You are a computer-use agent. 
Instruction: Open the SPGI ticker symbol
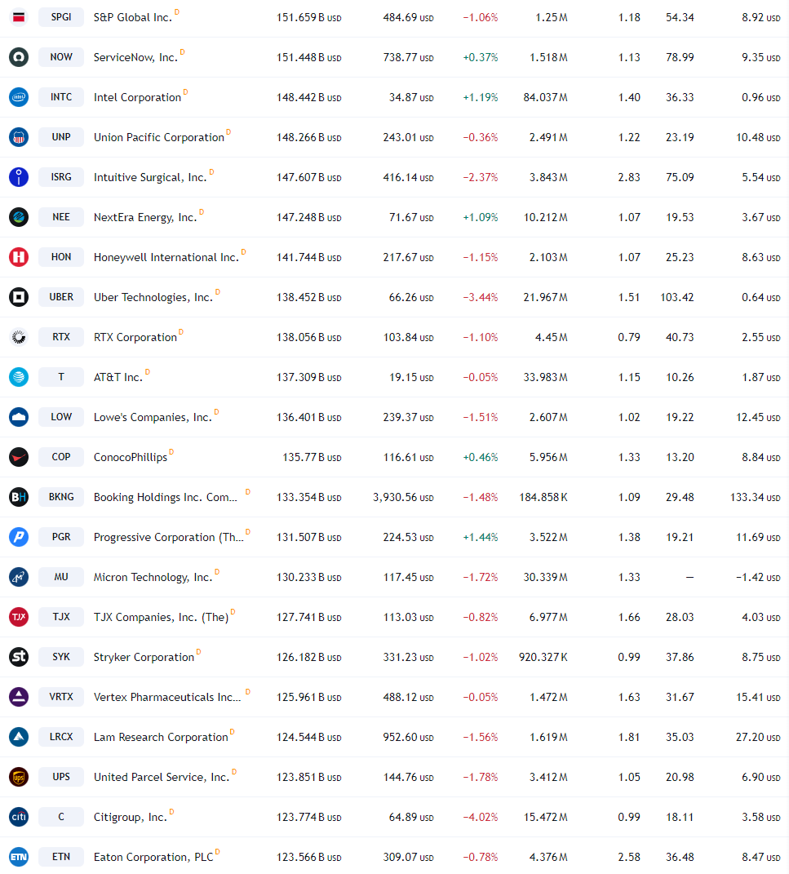(x=61, y=16)
